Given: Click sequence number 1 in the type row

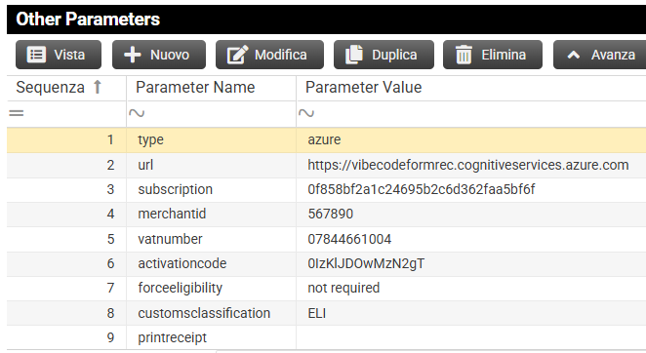Looking at the screenshot, I should pos(110,140).
